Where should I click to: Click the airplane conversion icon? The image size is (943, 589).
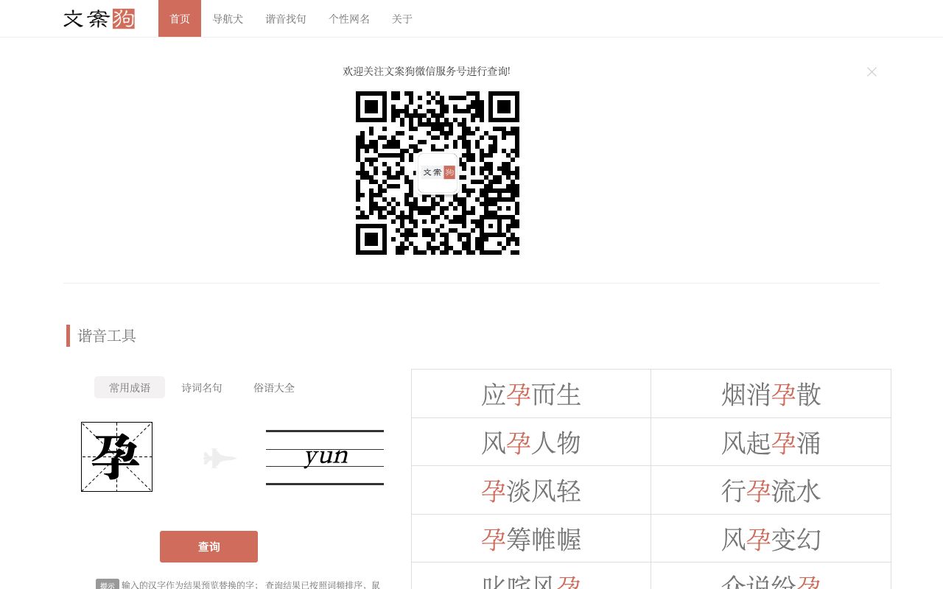pyautogui.click(x=220, y=458)
